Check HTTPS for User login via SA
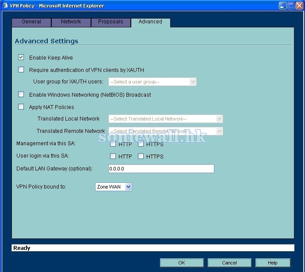305x272 pixels. [141, 156]
